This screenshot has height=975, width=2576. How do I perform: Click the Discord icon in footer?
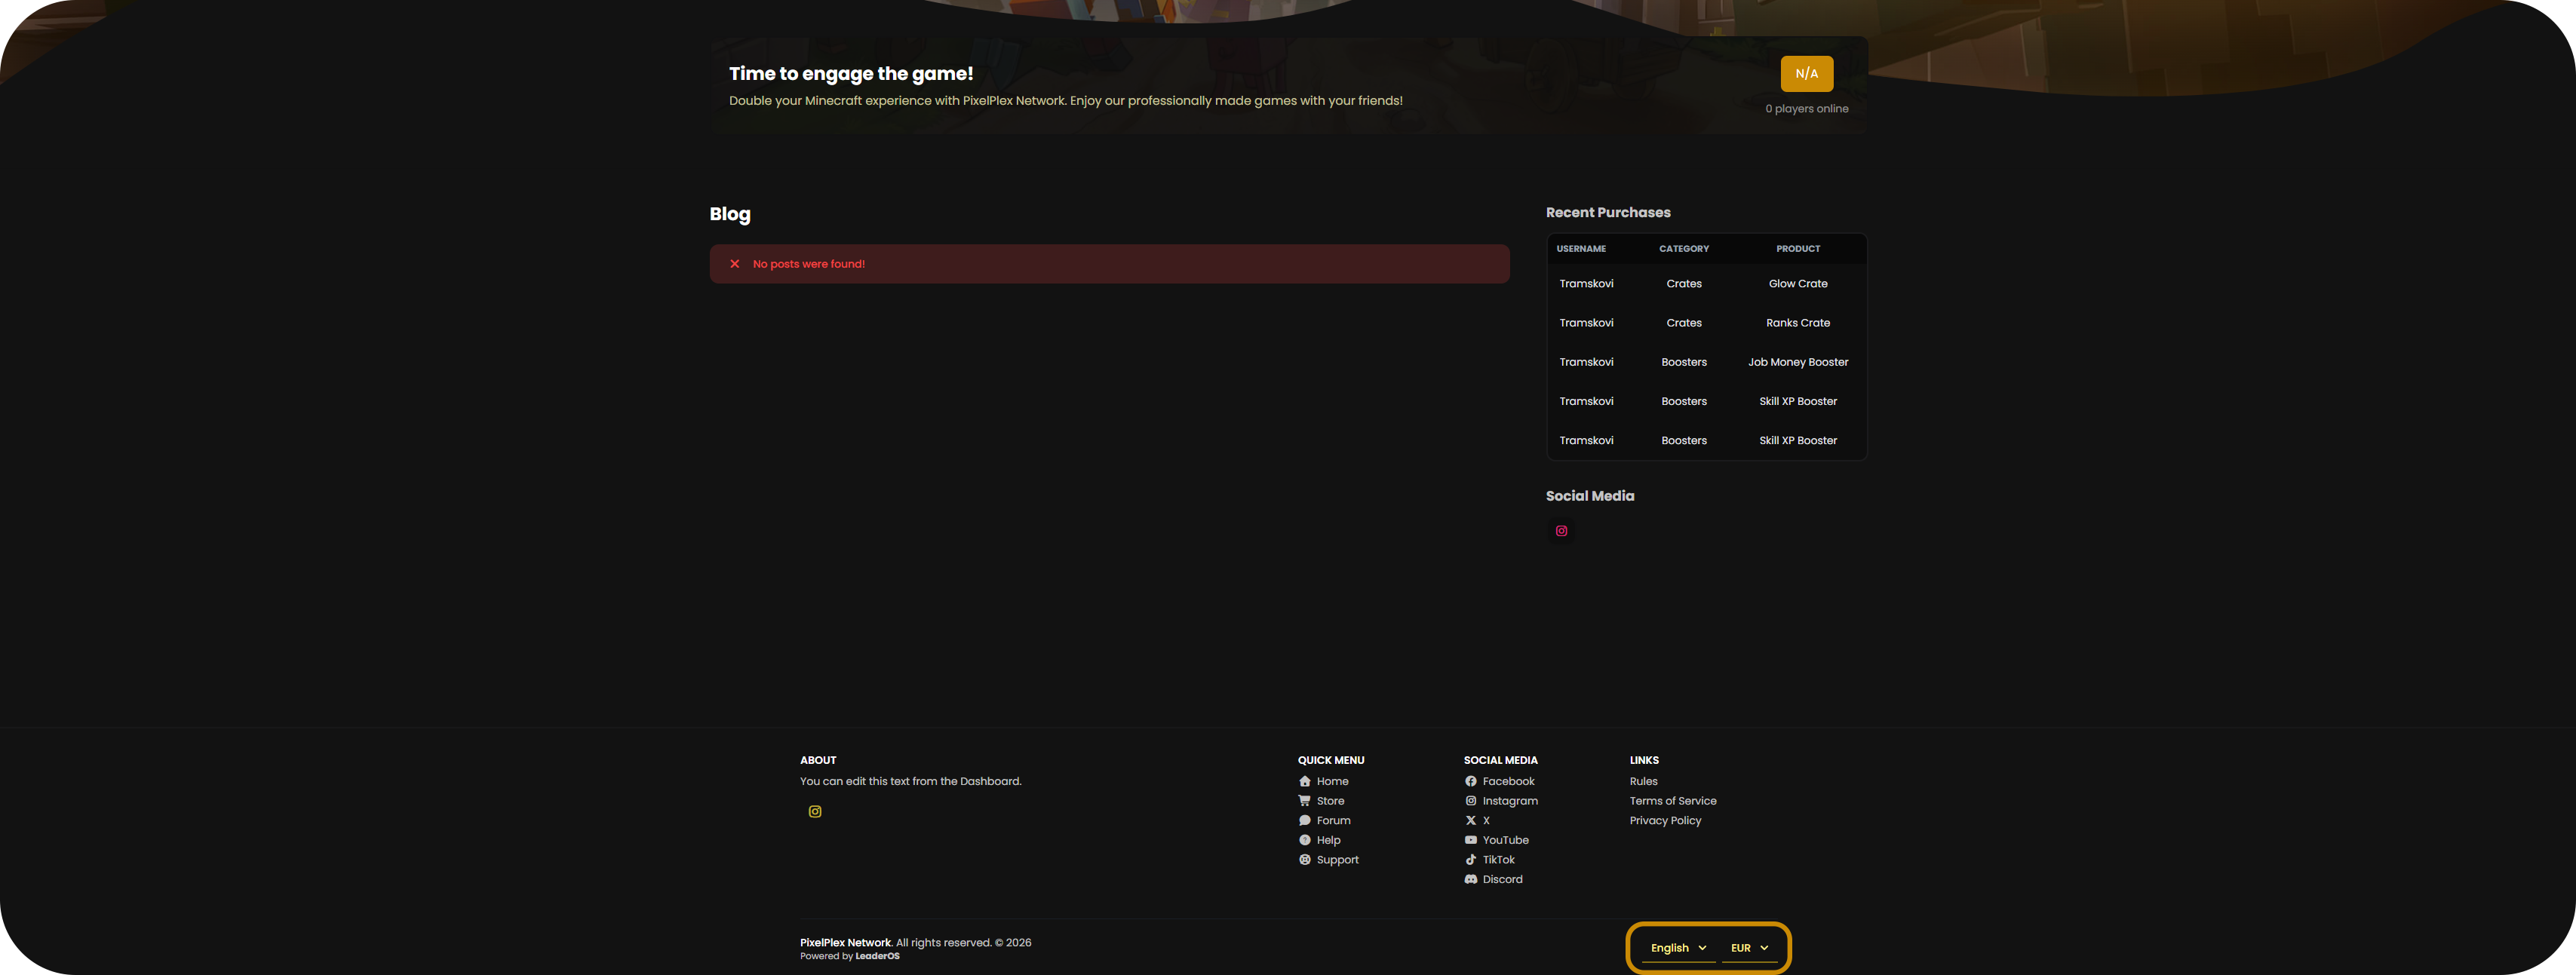pyautogui.click(x=1470, y=879)
